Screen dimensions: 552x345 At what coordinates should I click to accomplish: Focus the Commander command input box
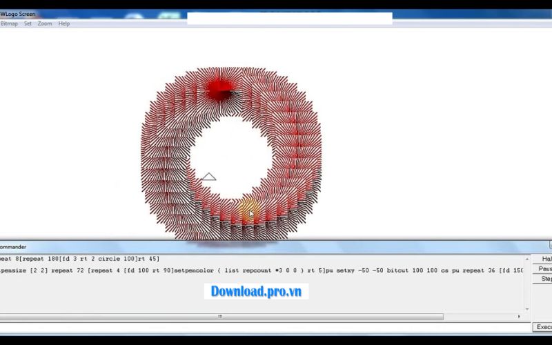click(262, 327)
